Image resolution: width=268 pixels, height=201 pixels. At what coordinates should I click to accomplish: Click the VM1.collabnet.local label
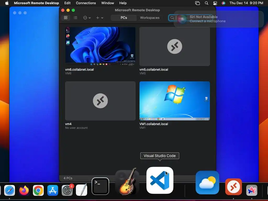(154, 124)
